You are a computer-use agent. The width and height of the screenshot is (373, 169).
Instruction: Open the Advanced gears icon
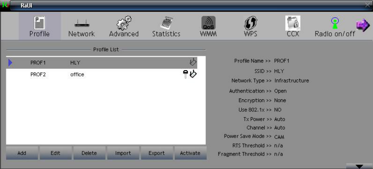coord(124,23)
